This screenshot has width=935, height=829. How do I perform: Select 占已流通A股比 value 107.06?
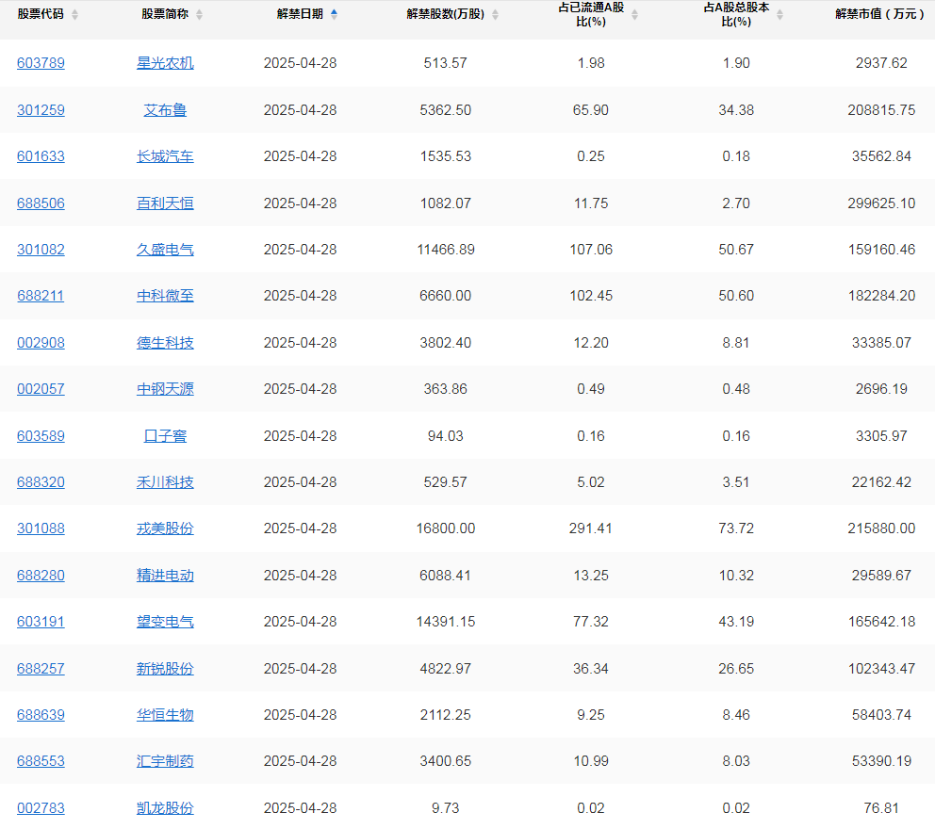(590, 250)
